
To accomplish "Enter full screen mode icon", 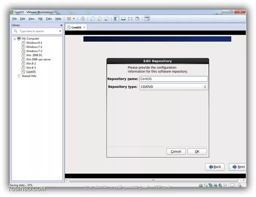I will [130, 19].
